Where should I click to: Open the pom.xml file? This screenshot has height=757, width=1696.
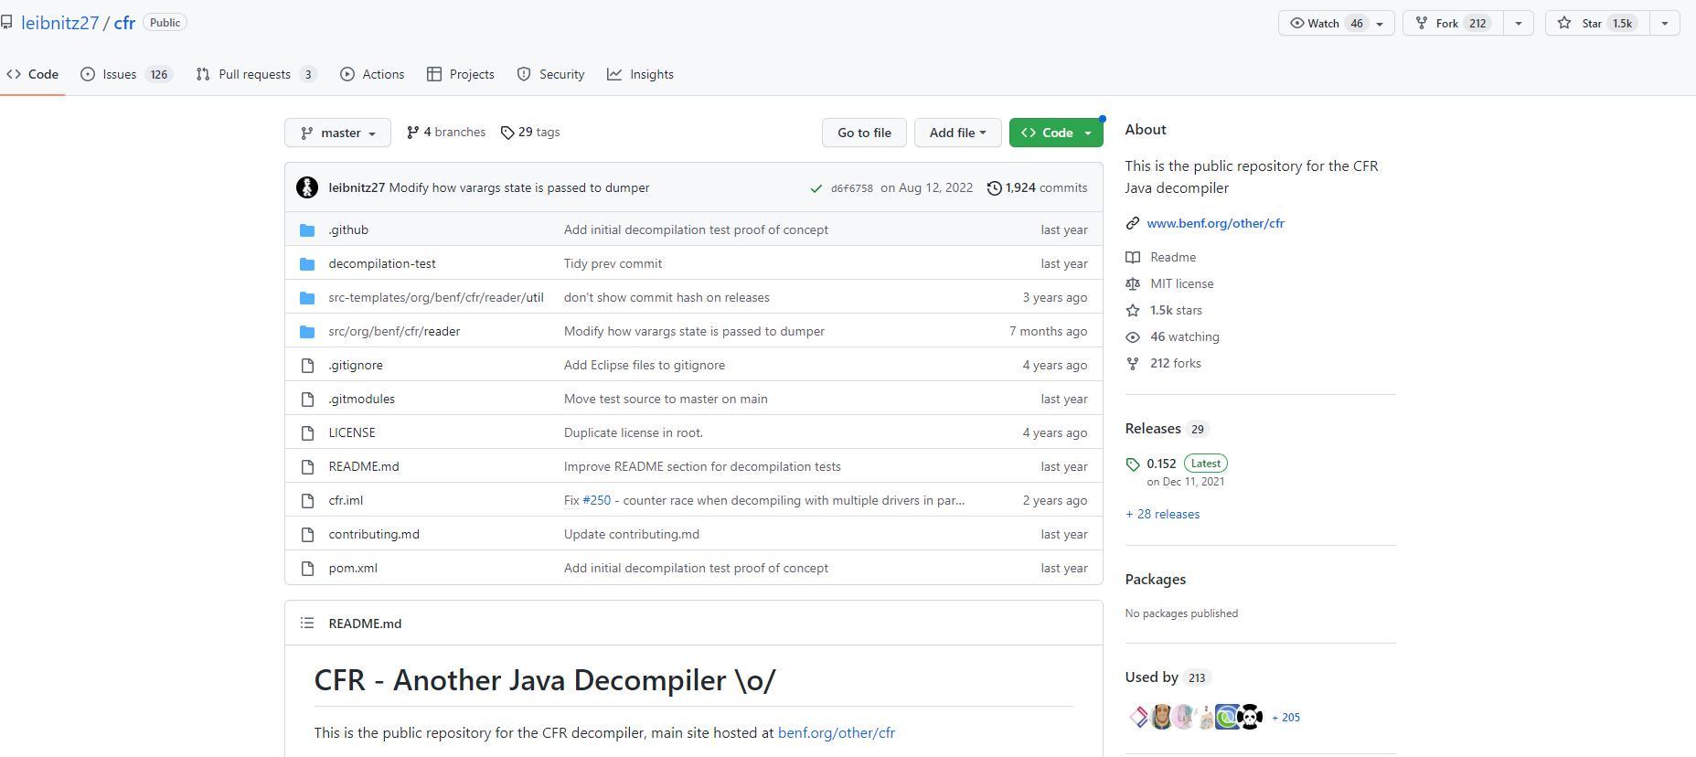coord(353,568)
